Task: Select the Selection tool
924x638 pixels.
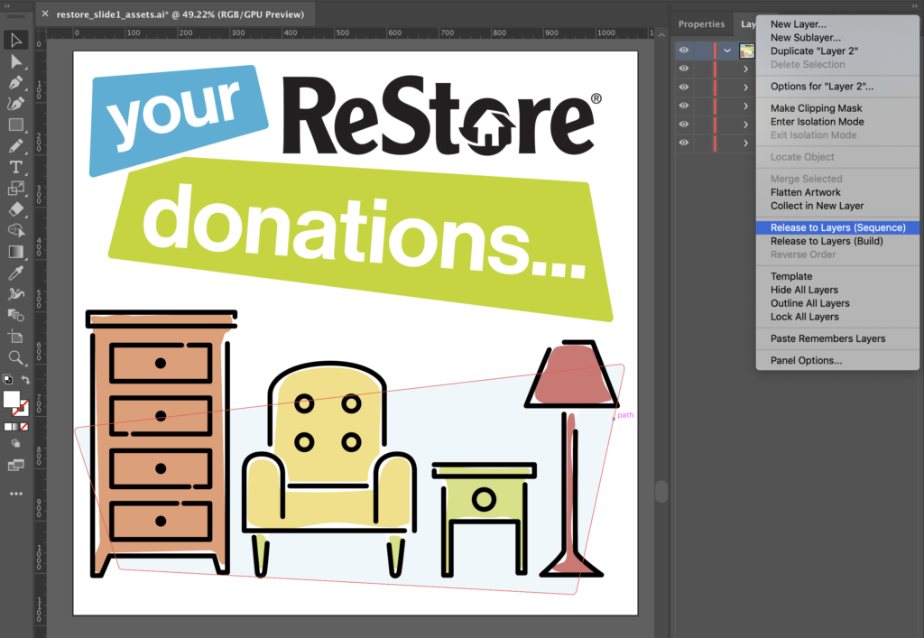Action: [15, 40]
